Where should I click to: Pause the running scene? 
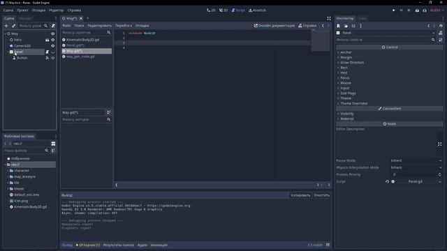click(401, 10)
